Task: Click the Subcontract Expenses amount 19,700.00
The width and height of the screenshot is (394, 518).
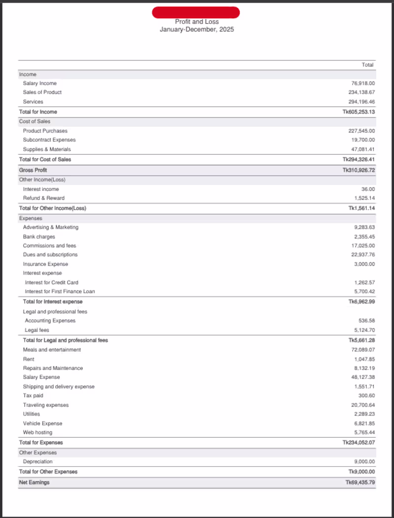Action: [363, 140]
